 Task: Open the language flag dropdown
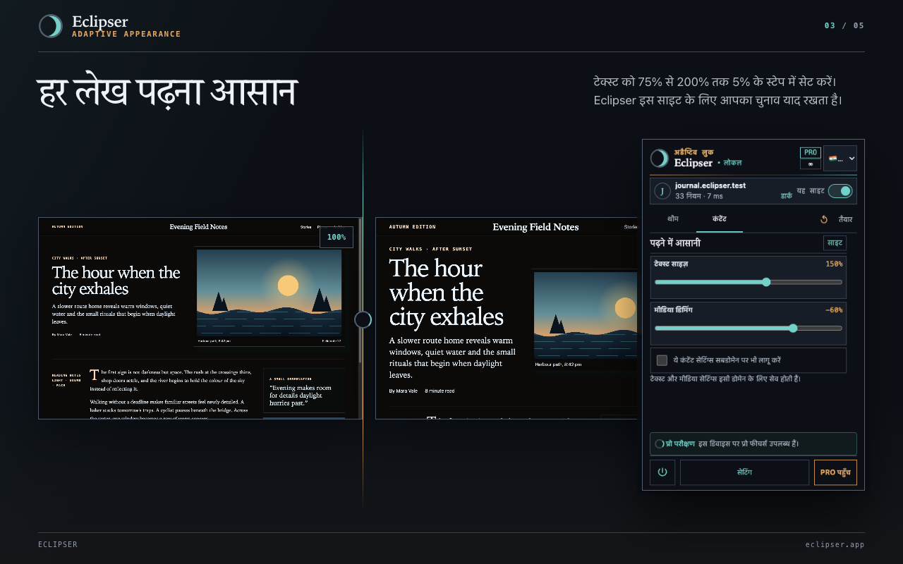pos(840,159)
